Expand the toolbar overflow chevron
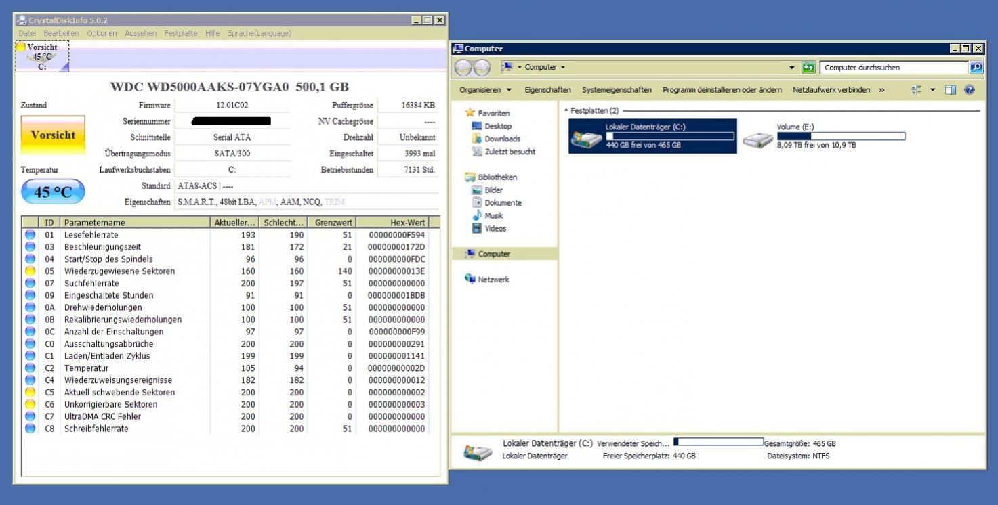This screenshot has width=998, height=505. tap(881, 90)
